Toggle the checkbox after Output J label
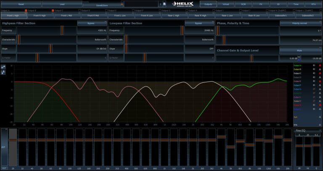This screenshot has height=171, width=323. [x=267, y=11]
